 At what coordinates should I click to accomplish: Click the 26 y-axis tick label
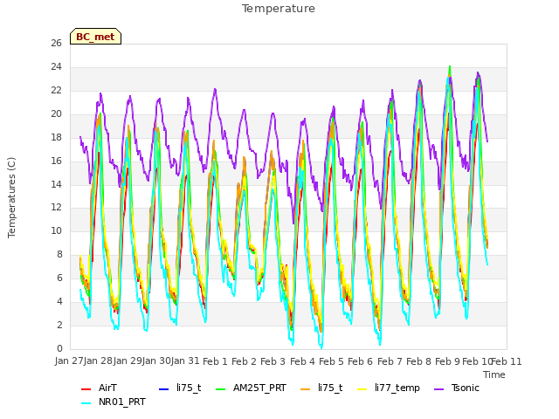pyautogui.click(x=56, y=43)
